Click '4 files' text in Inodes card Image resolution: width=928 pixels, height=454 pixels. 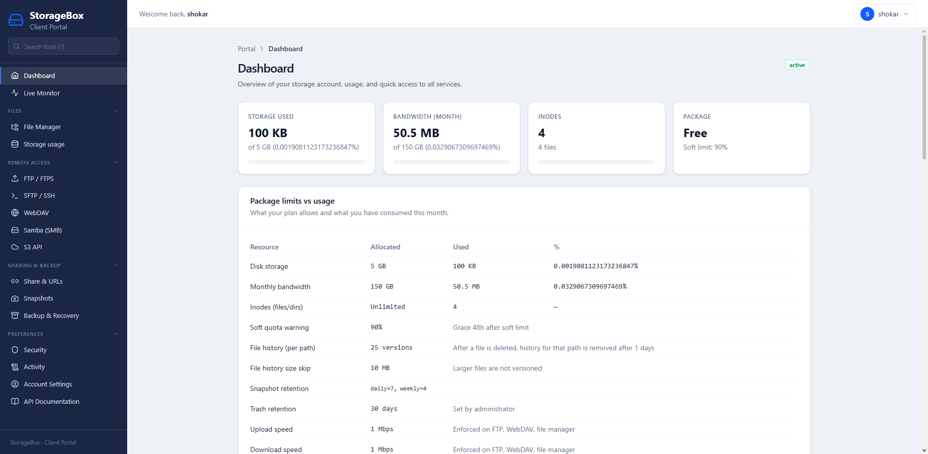point(547,147)
